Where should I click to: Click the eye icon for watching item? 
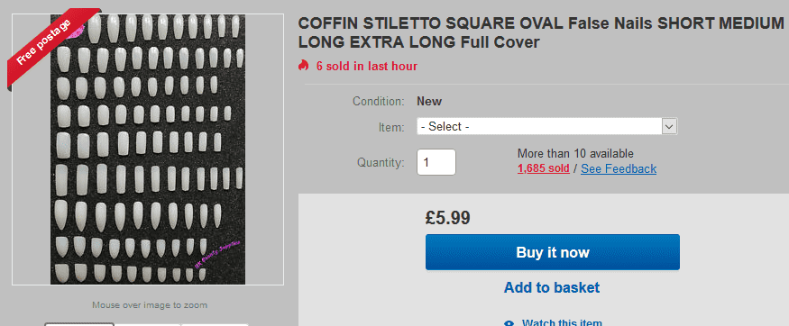tap(509, 323)
